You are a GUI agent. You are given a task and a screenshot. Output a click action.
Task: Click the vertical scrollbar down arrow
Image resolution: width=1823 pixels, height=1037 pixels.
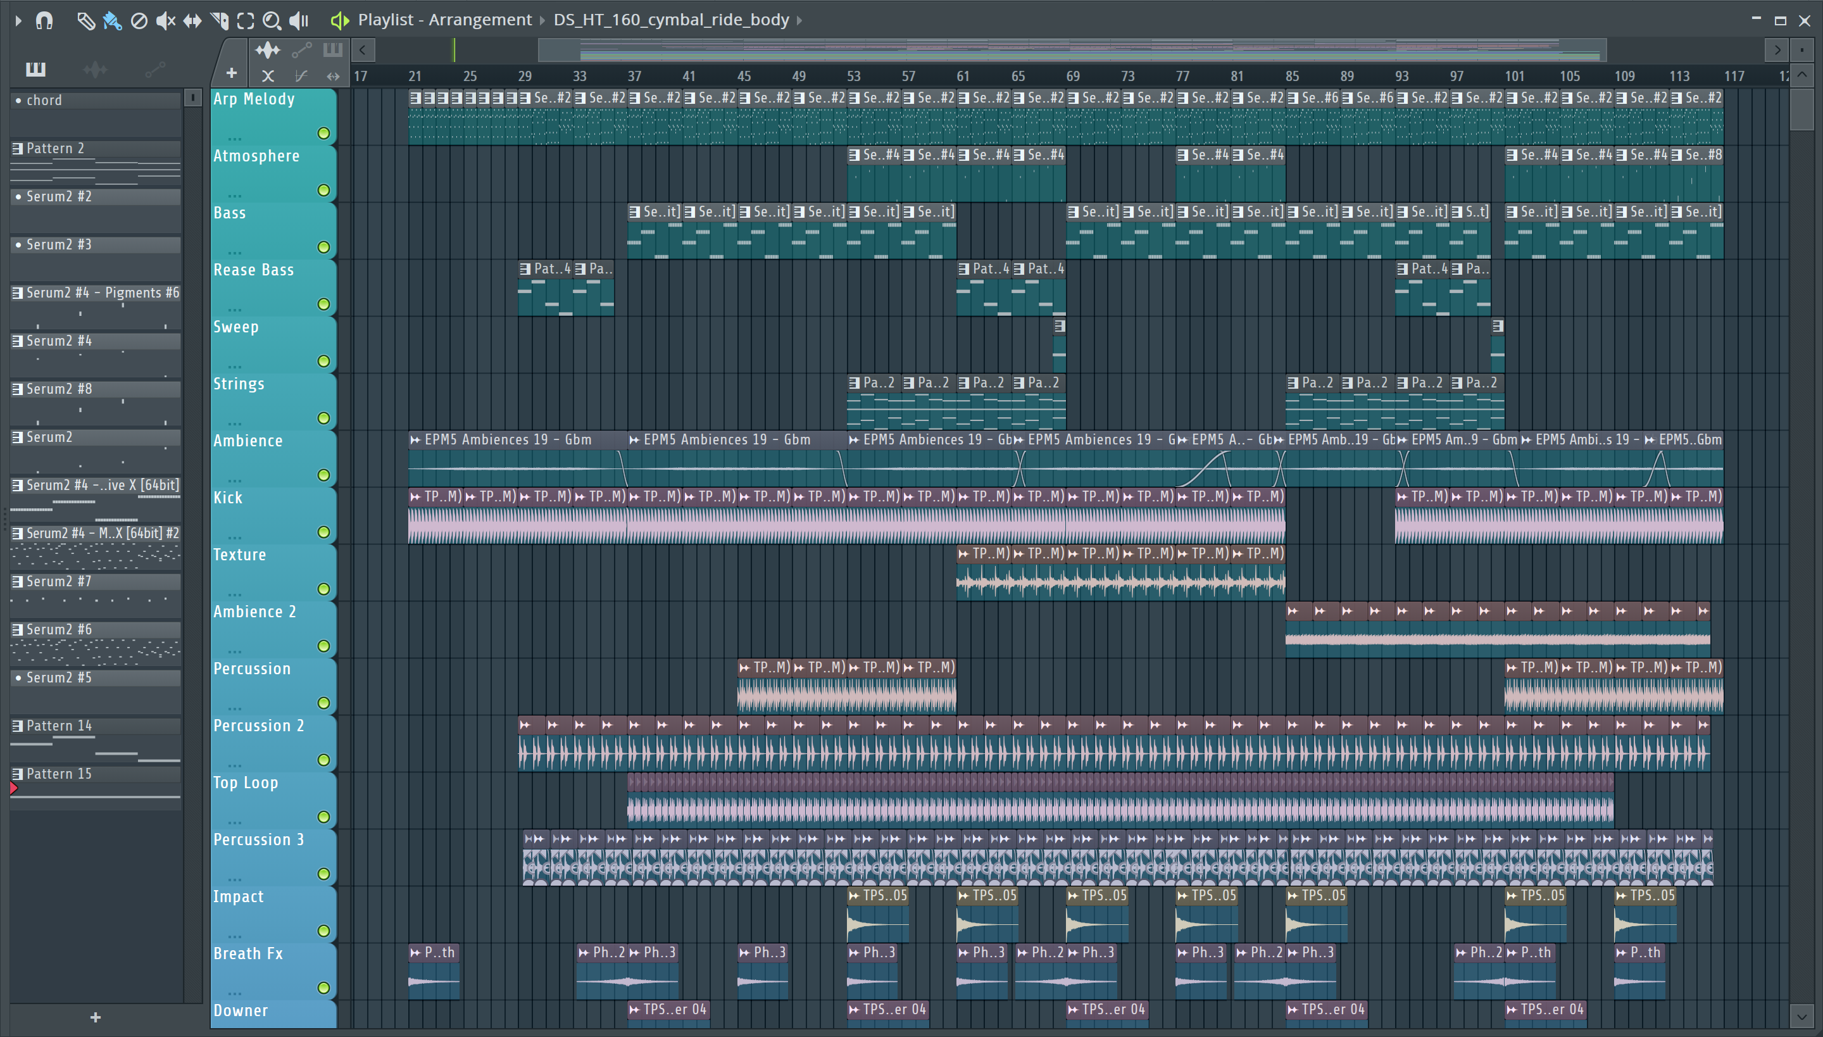pyautogui.click(x=1801, y=1016)
